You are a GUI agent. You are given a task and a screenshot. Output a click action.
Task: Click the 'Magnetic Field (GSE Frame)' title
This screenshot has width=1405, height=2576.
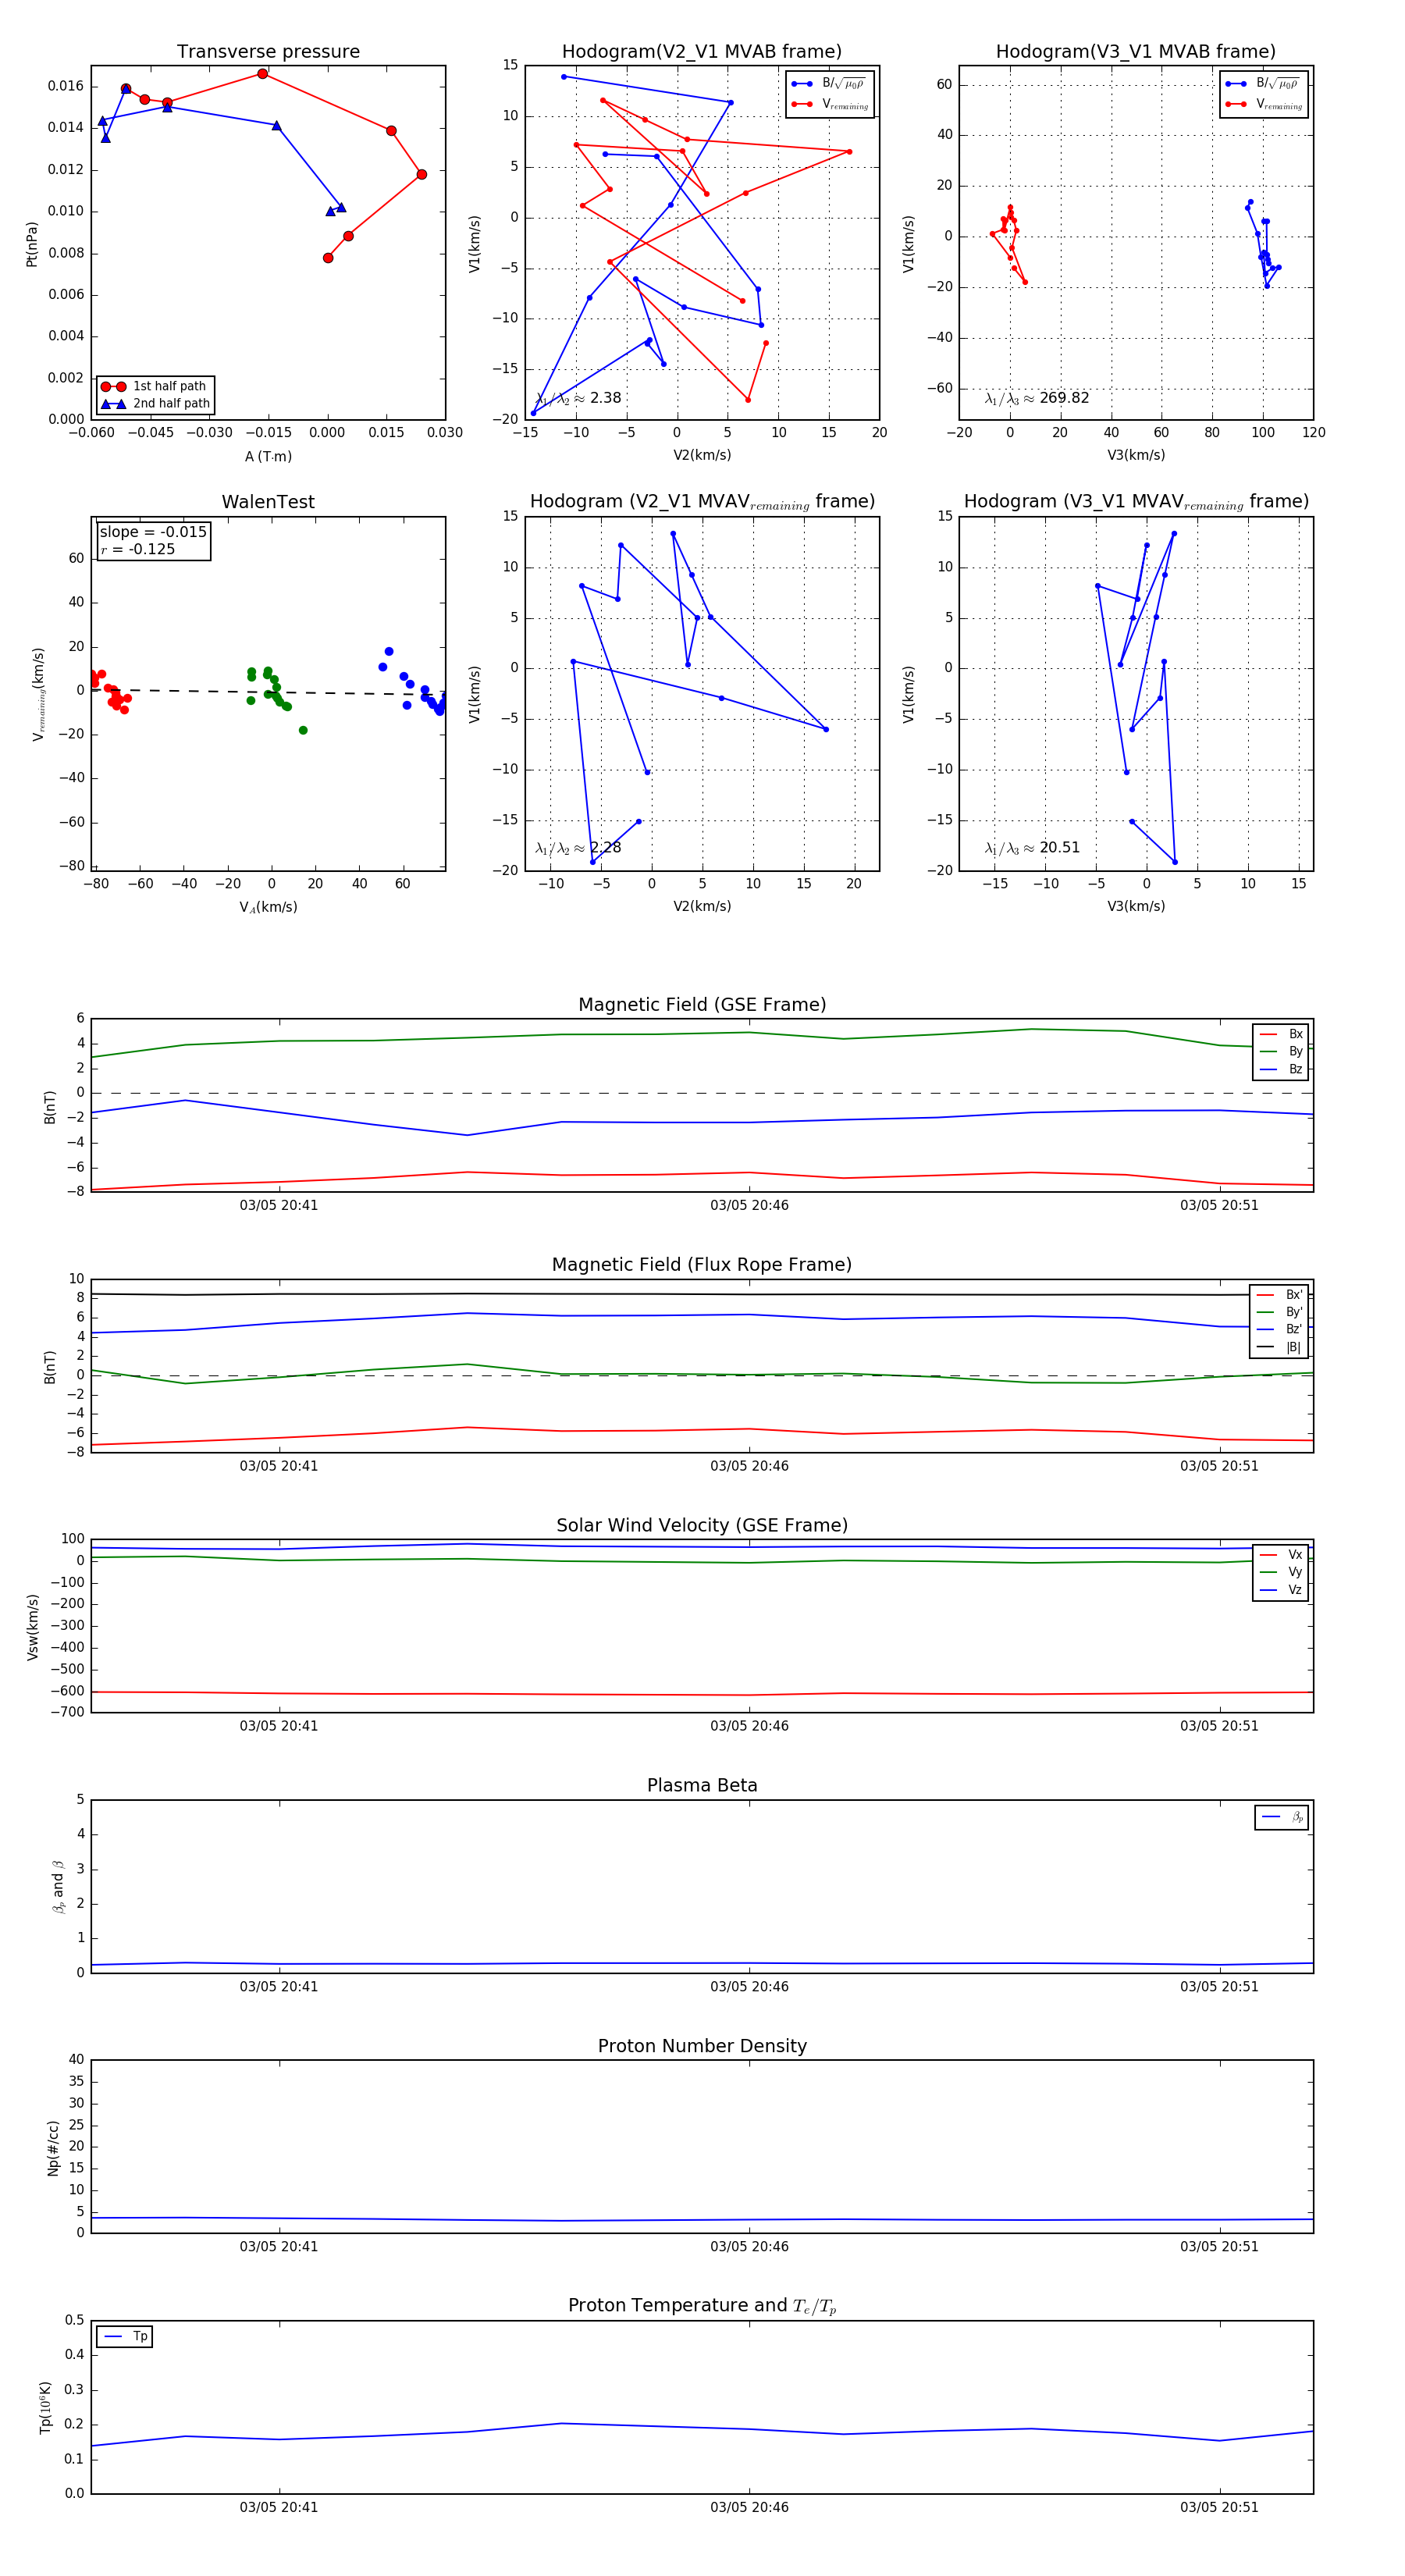(702, 1004)
